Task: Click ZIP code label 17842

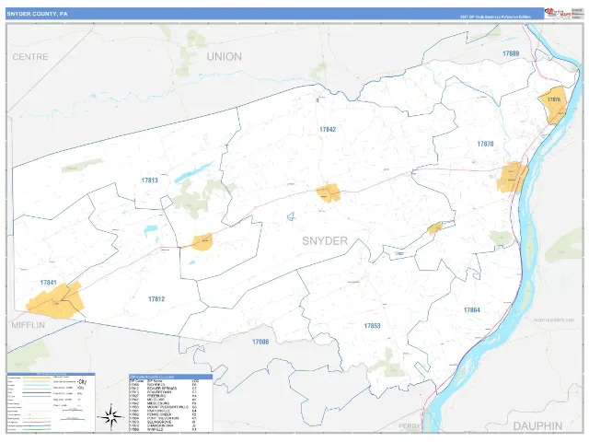Action: point(328,129)
